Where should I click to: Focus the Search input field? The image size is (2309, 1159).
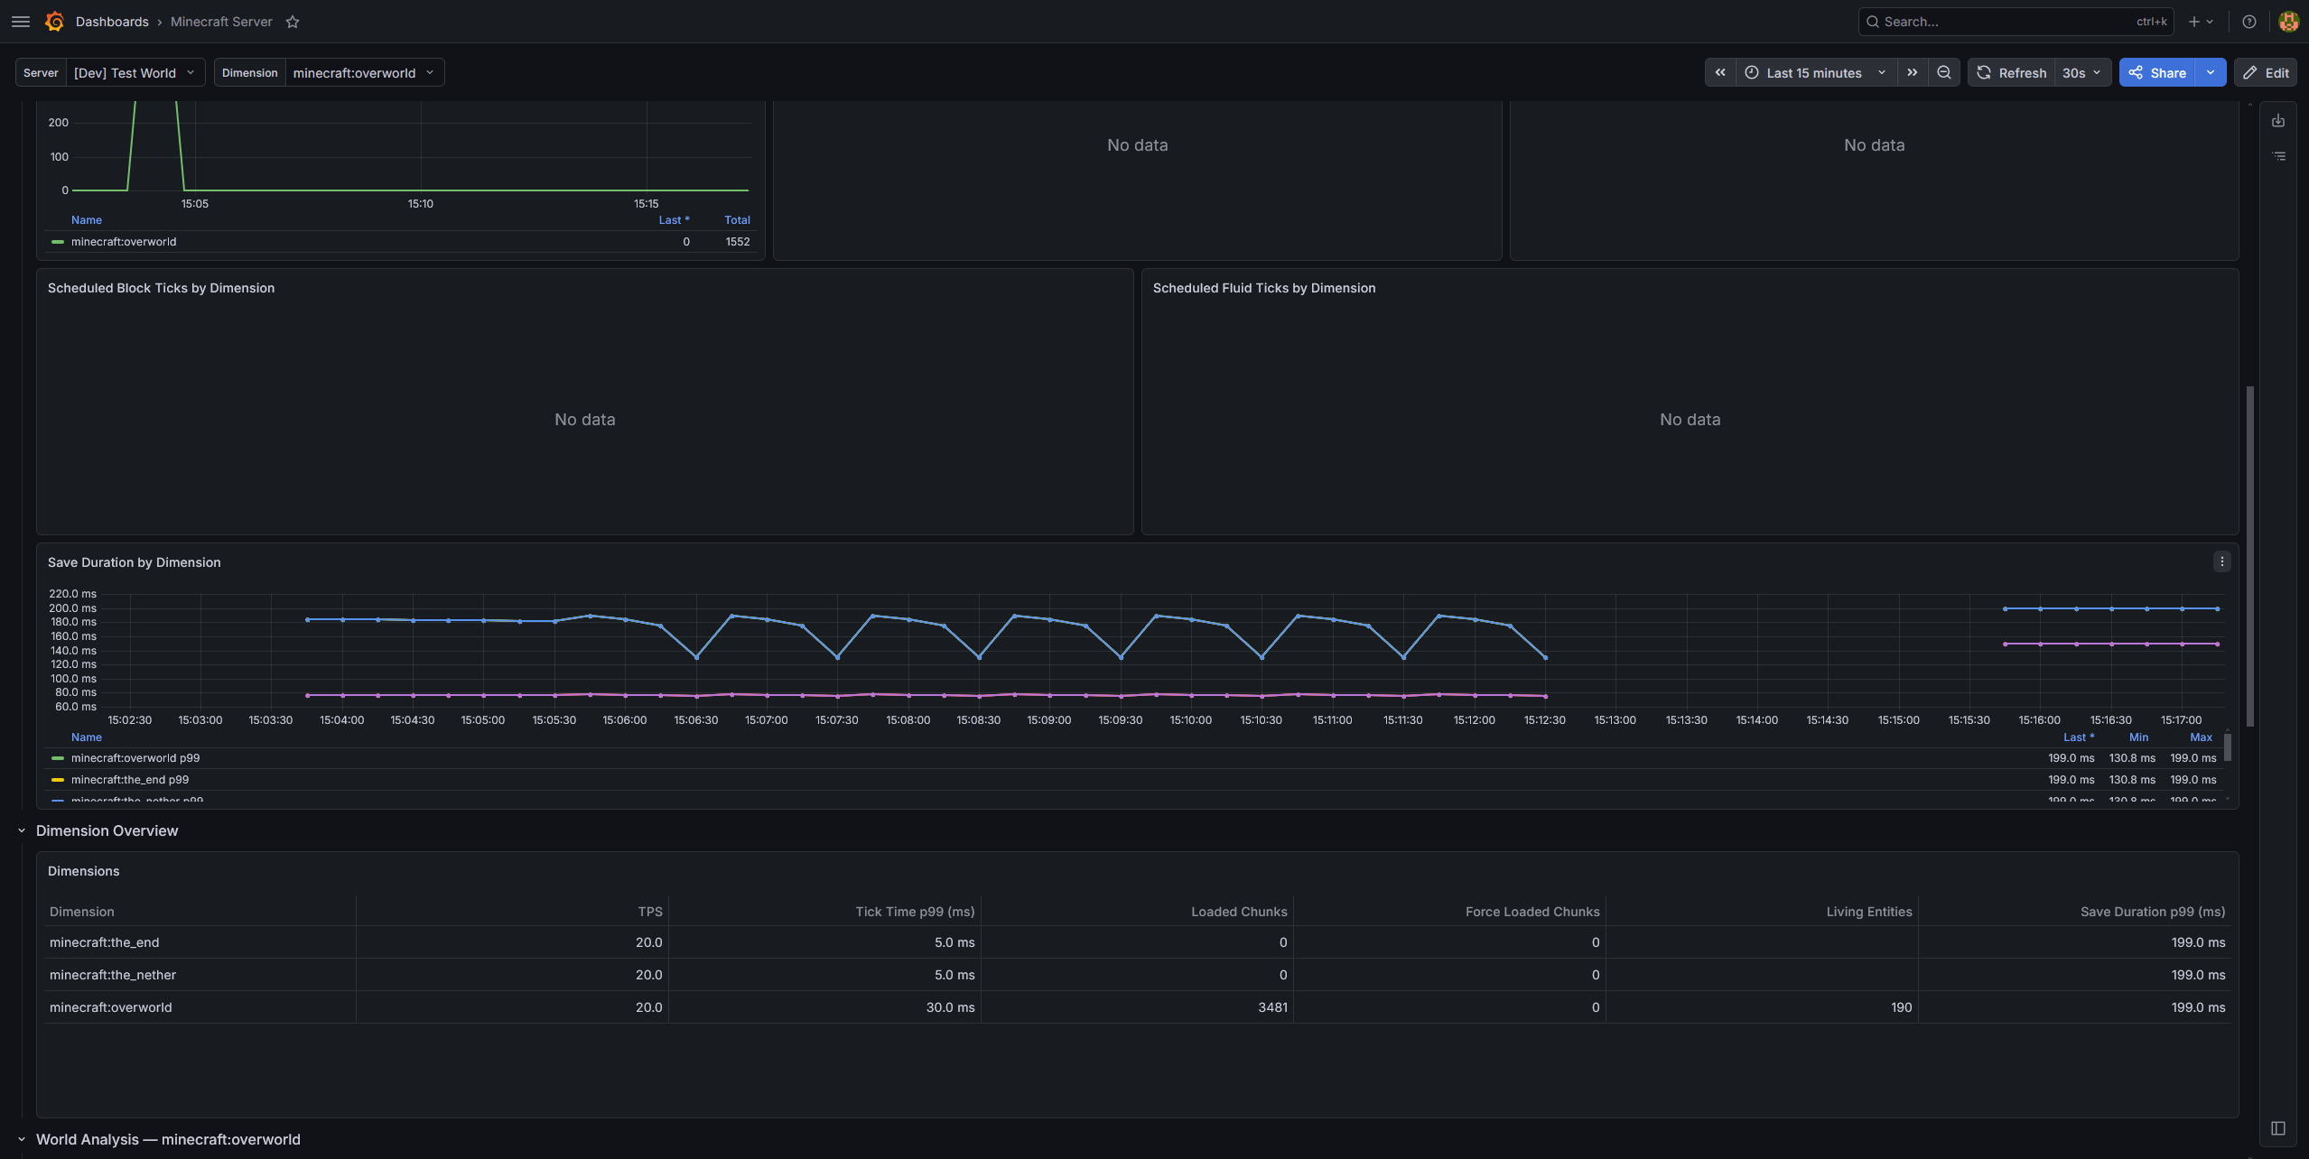[2016, 22]
